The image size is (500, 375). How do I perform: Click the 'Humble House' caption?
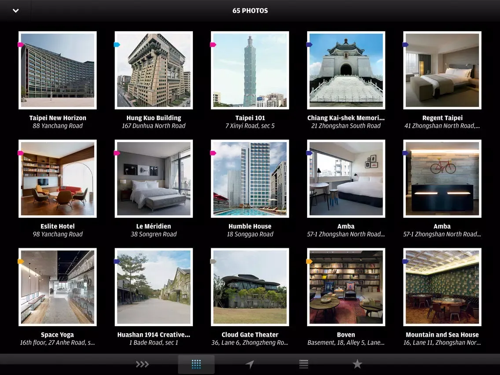click(250, 226)
